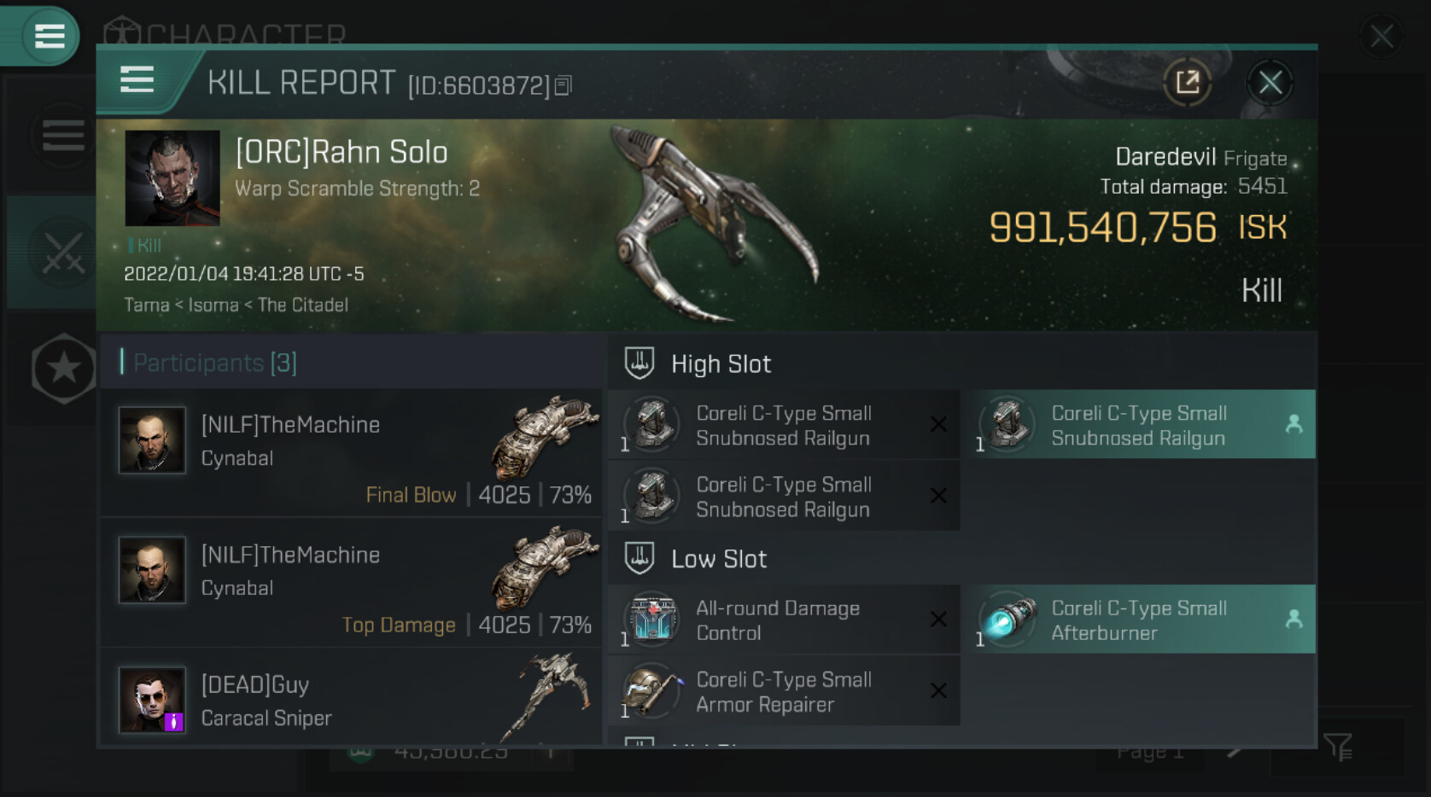Open TheMachine's Final Blow participant entry
This screenshot has height=797, width=1431.
352,453
